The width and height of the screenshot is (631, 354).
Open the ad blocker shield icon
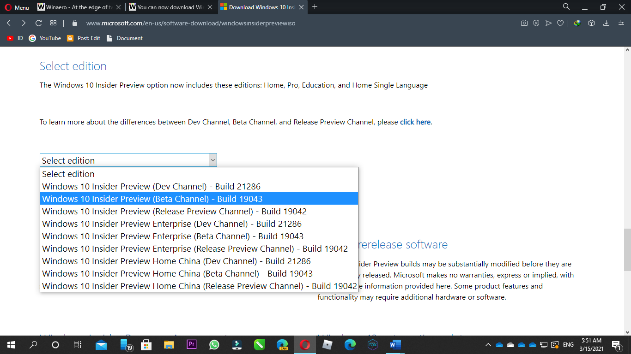(536, 23)
